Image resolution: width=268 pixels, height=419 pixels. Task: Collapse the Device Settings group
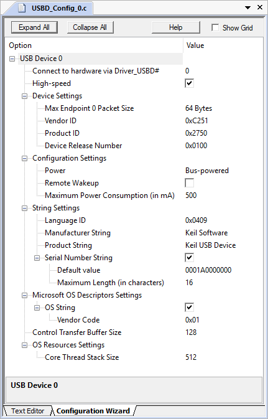[24, 96]
